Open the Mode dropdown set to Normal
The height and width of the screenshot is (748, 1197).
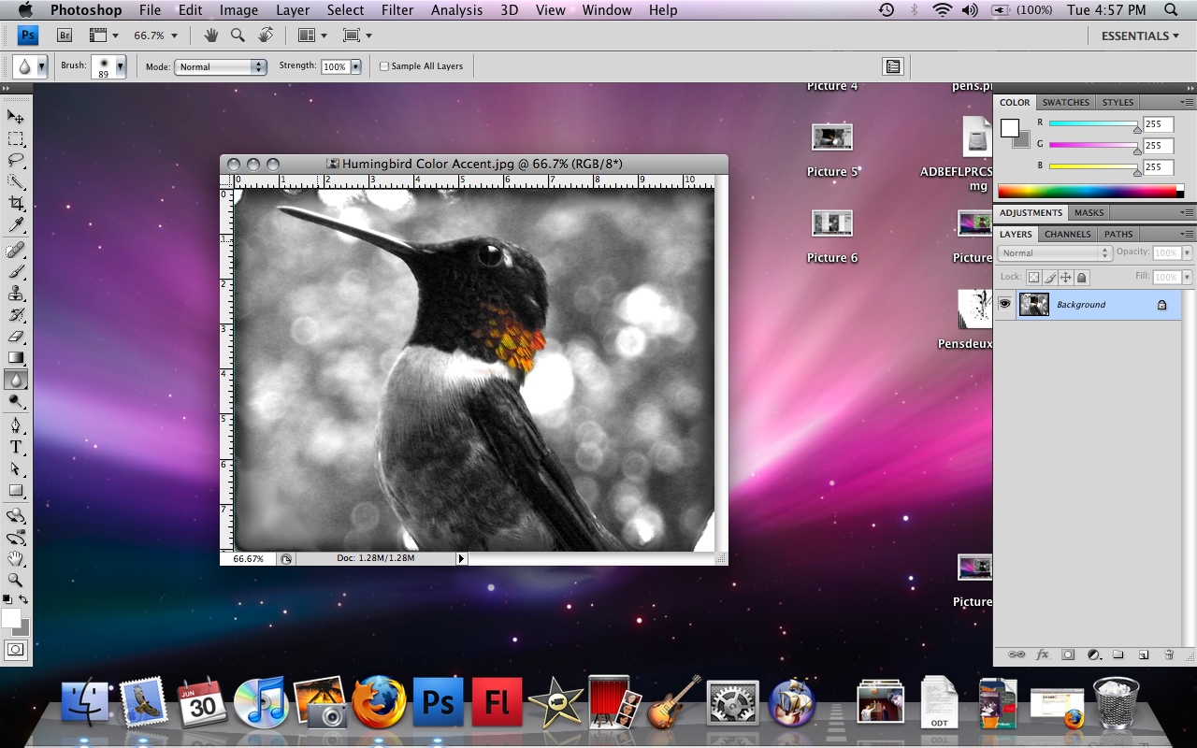click(221, 66)
